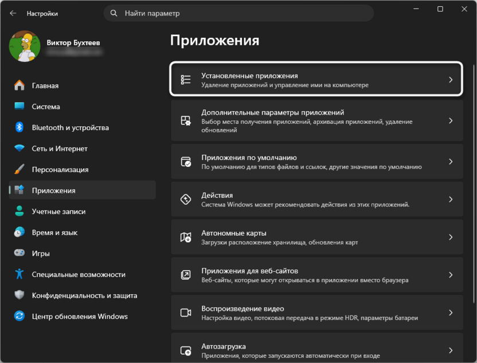Click 'Удаление приложений и управление ими' description
The width and height of the screenshot is (477, 363).
click(x=285, y=85)
